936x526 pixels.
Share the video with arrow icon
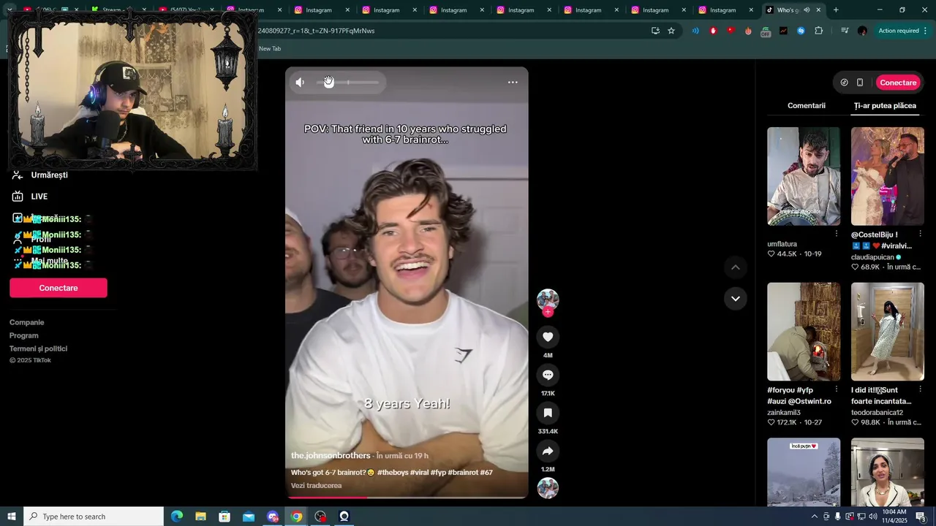[x=548, y=451]
